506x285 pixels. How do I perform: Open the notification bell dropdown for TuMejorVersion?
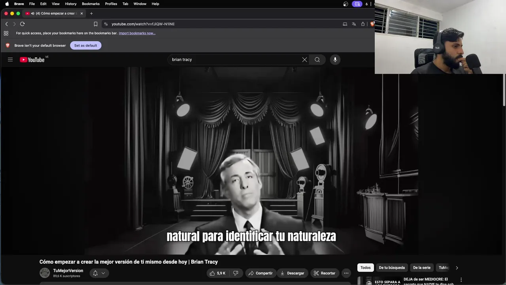tap(99, 273)
